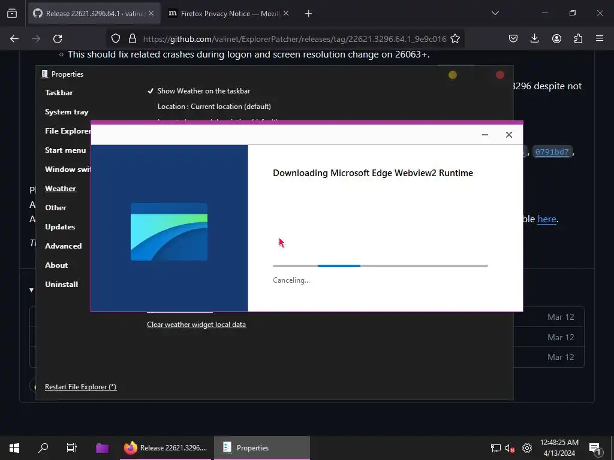Open notification center icon

click(x=594, y=448)
